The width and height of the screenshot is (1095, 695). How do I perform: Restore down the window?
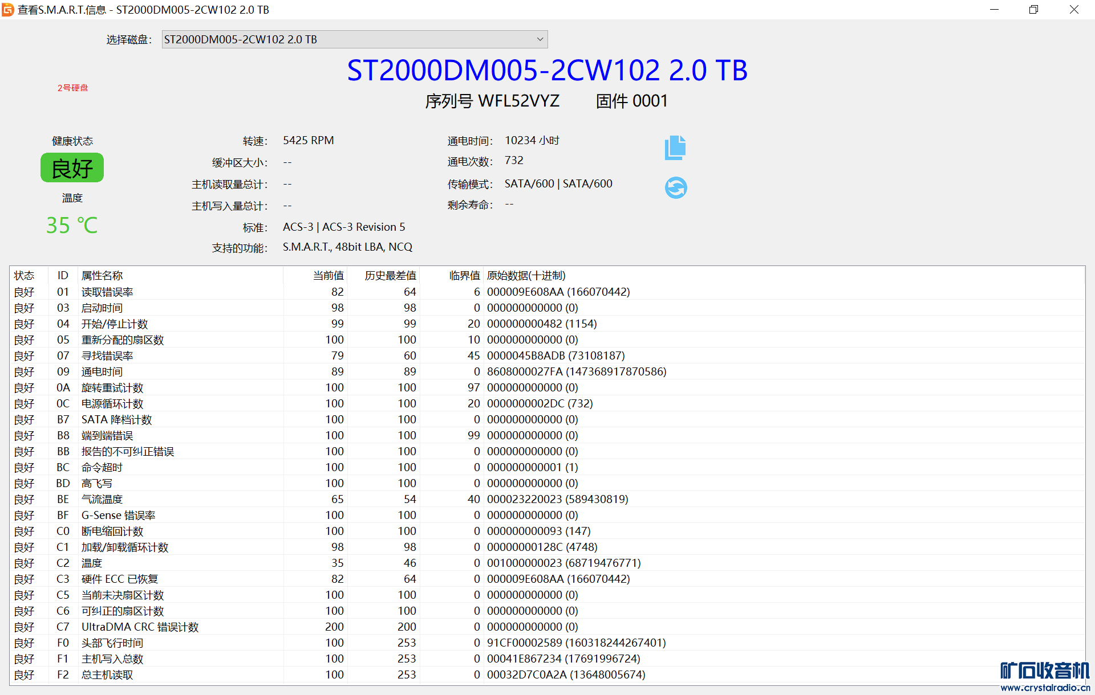pos(1033,10)
